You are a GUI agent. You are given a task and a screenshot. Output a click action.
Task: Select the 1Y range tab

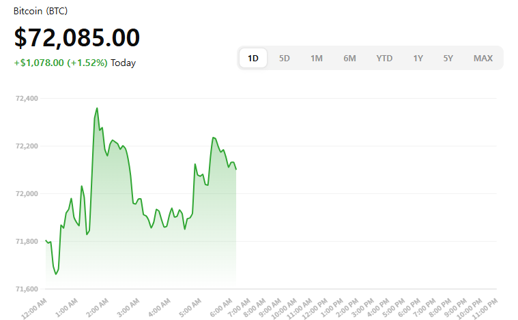click(418, 59)
